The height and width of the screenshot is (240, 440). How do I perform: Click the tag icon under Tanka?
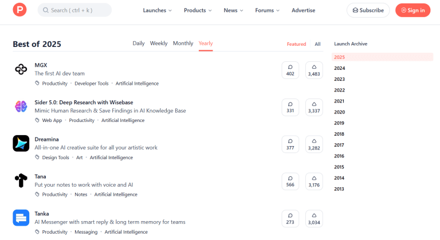tap(37, 231)
